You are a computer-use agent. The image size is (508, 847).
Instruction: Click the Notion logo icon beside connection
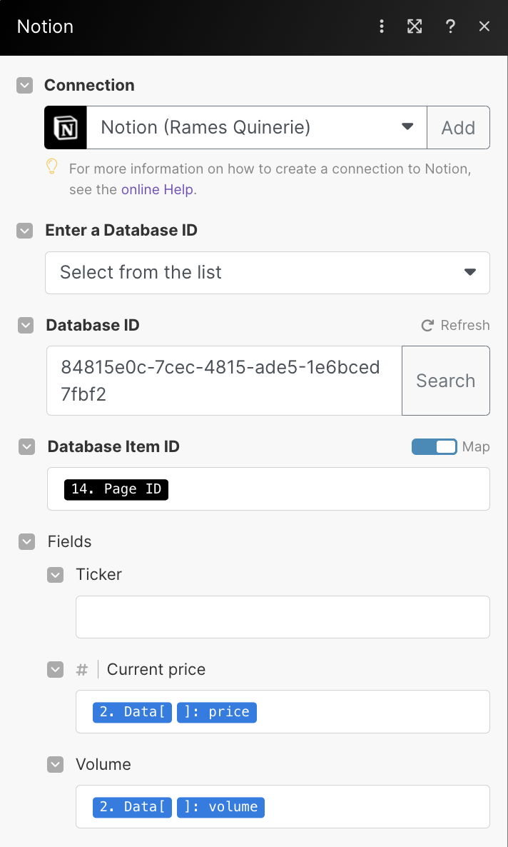tap(66, 128)
